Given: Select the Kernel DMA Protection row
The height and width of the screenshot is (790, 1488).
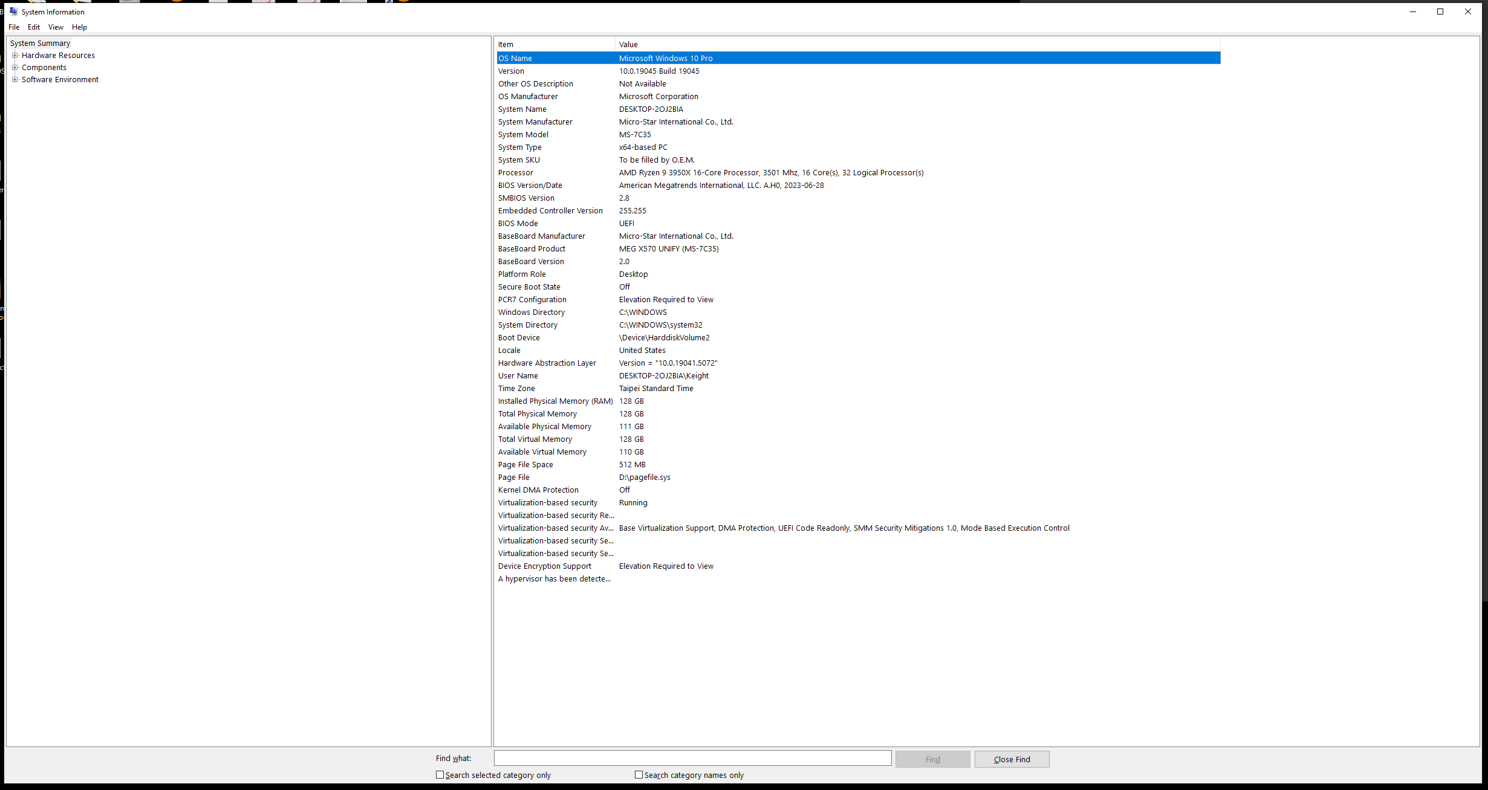Looking at the screenshot, I should (858, 490).
